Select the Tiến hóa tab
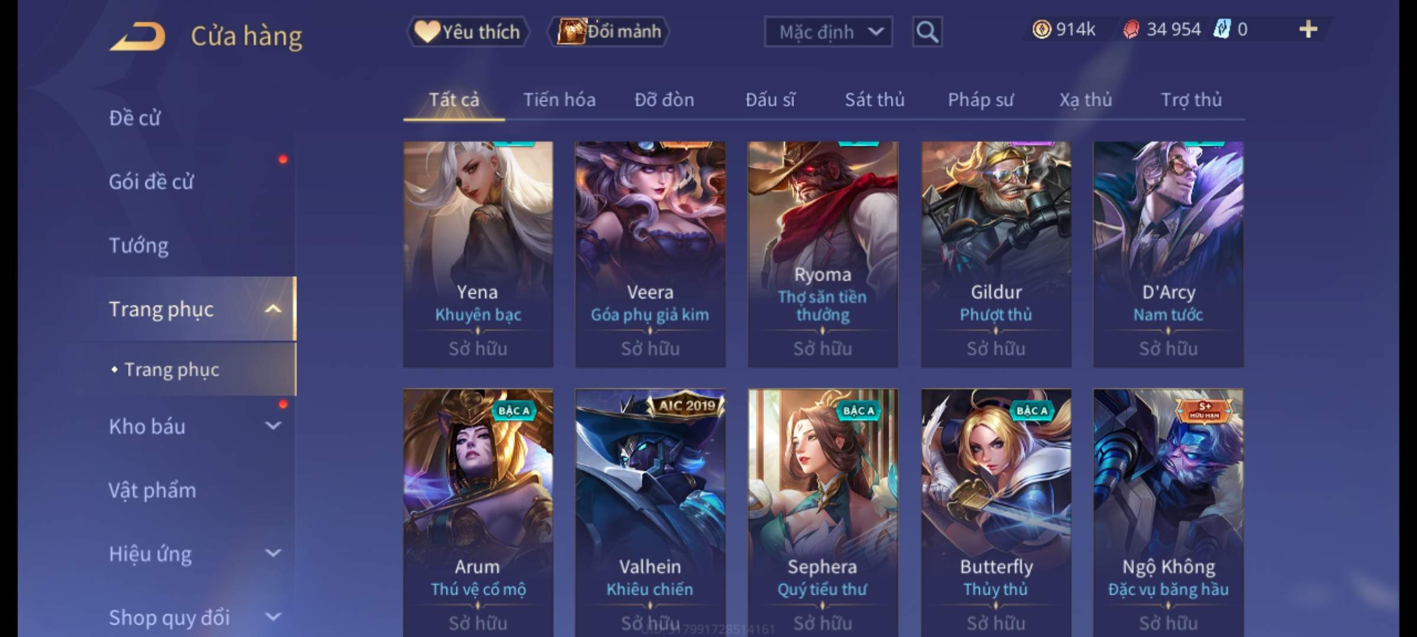Screen dimensions: 1417x637 [x=559, y=100]
